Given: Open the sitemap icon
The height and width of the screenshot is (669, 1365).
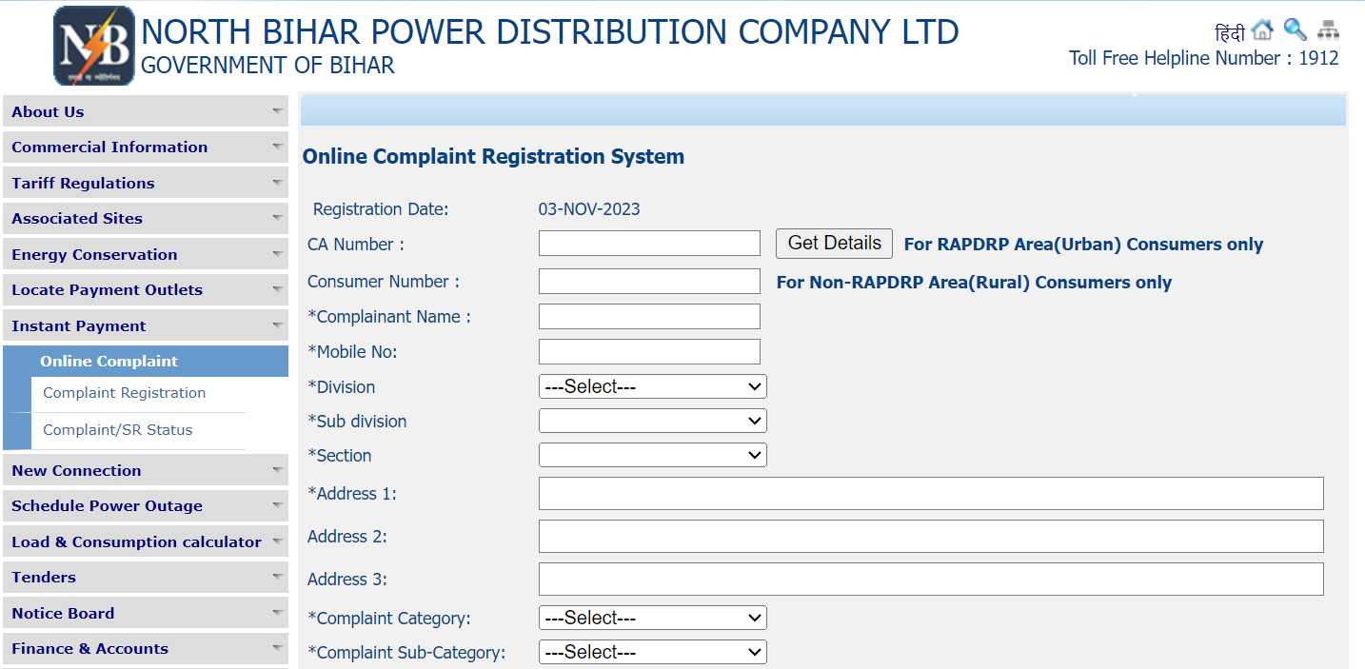Looking at the screenshot, I should click(x=1328, y=30).
